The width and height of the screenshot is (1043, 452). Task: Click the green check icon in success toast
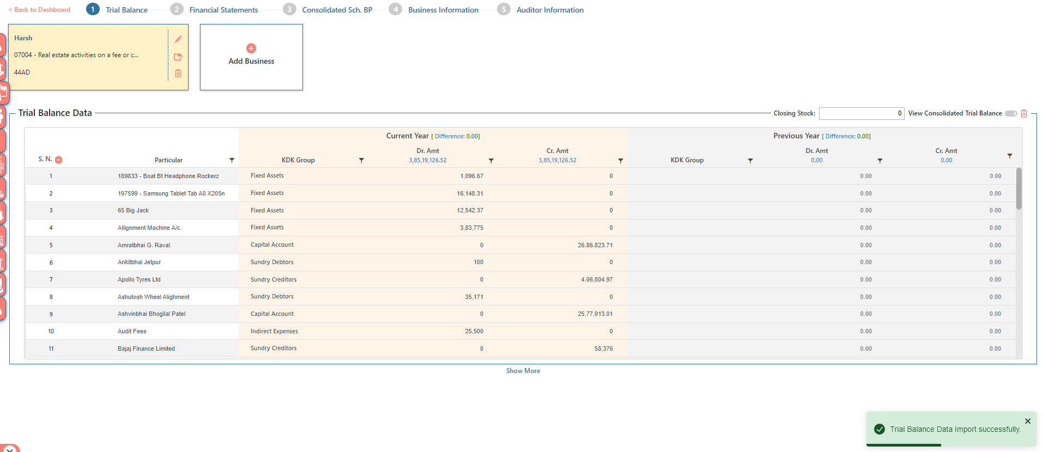[x=880, y=429]
